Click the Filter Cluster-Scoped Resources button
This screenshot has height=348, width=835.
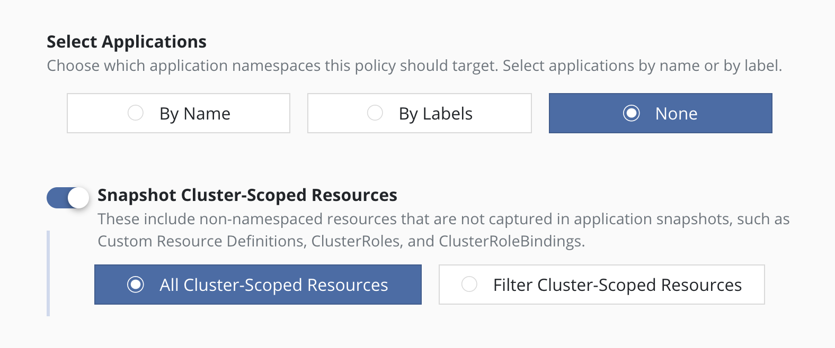click(601, 285)
